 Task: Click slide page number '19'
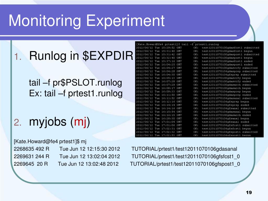point(249,192)
